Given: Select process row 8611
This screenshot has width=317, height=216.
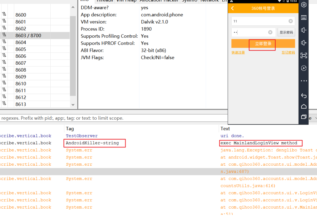Looking at the screenshot, I should pos(35,91).
